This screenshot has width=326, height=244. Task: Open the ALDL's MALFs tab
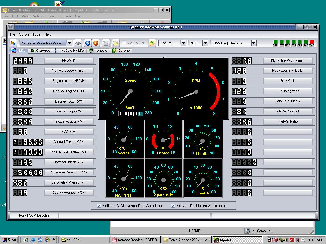[70, 51]
